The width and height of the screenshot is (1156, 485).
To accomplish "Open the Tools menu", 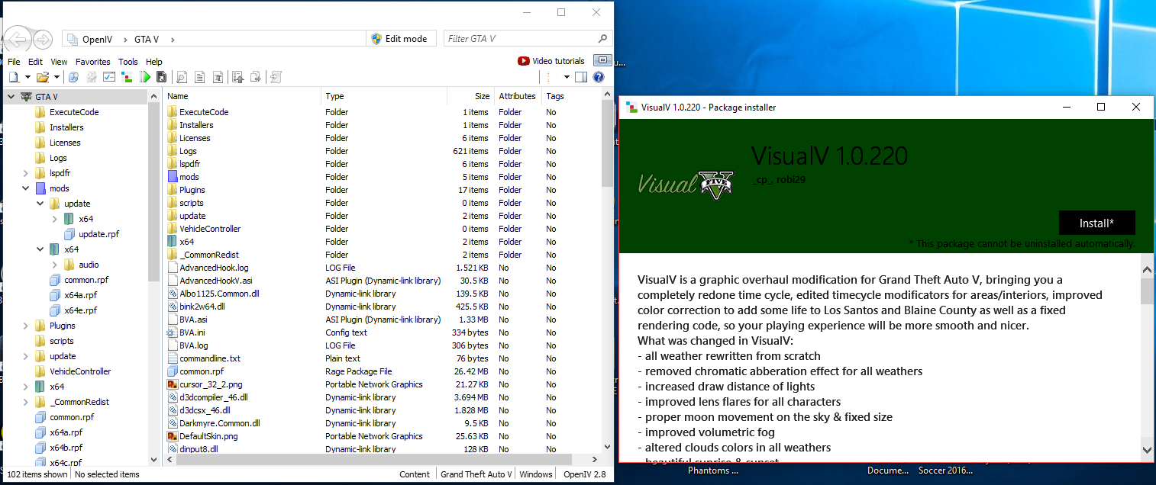I will point(128,62).
